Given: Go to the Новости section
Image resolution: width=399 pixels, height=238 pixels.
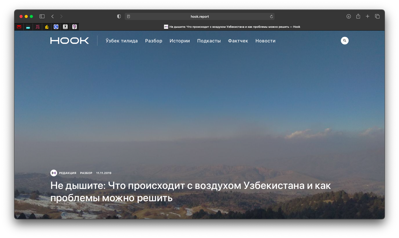Looking at the screenshot, I should pyautogui.click(x=265, y=41).
